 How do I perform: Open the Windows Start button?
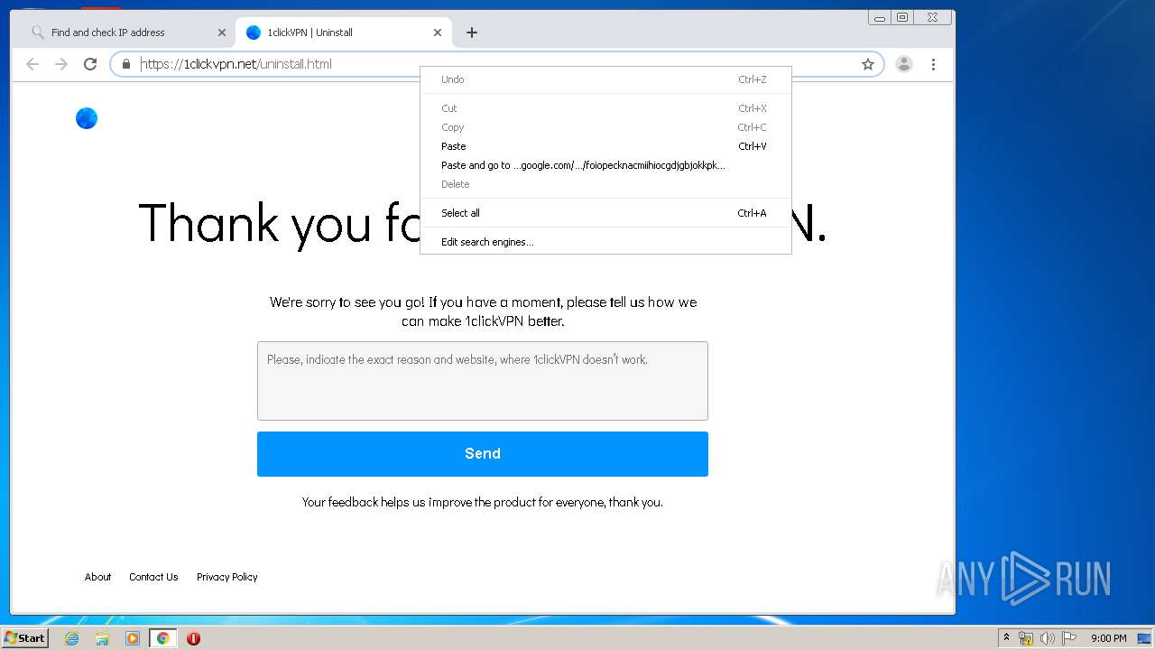(24, 638)
